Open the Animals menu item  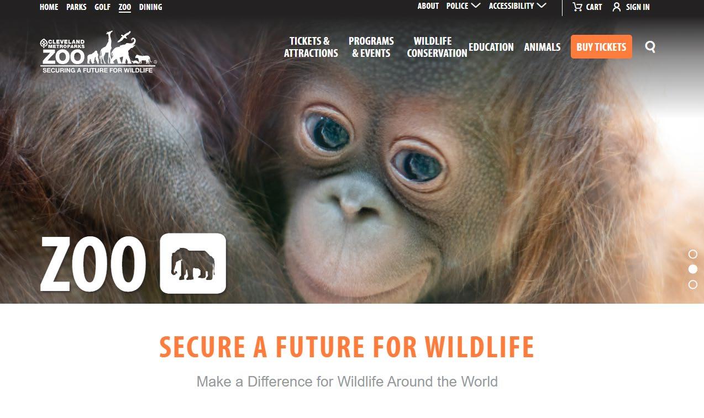tap(542, 47)
